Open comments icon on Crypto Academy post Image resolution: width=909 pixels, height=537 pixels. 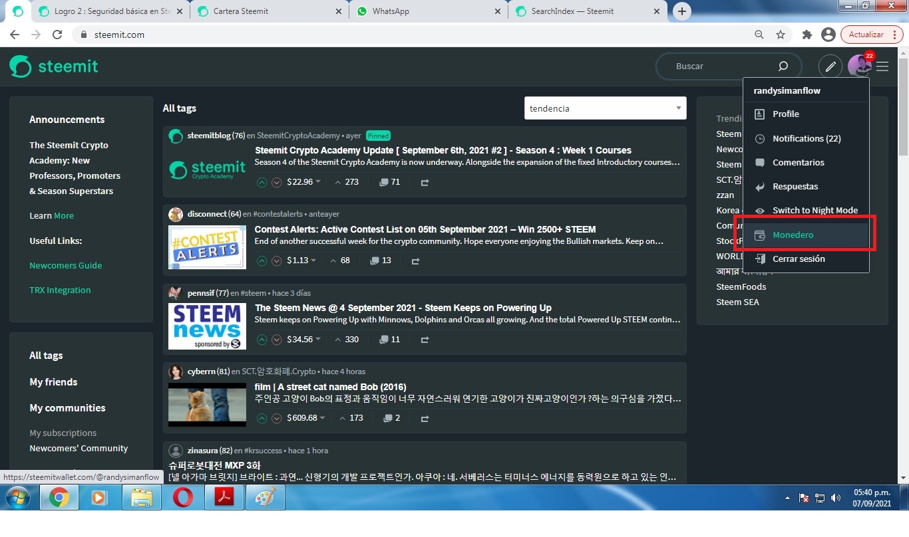[384, 182]
